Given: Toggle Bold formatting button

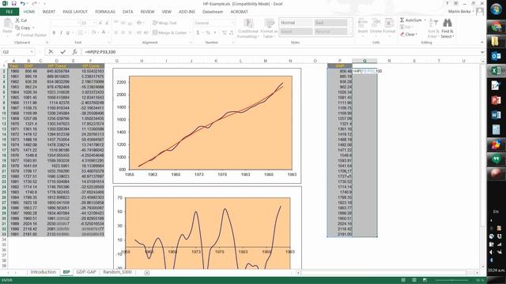Looking at the screenshot, I should click(x=54, y=32).
